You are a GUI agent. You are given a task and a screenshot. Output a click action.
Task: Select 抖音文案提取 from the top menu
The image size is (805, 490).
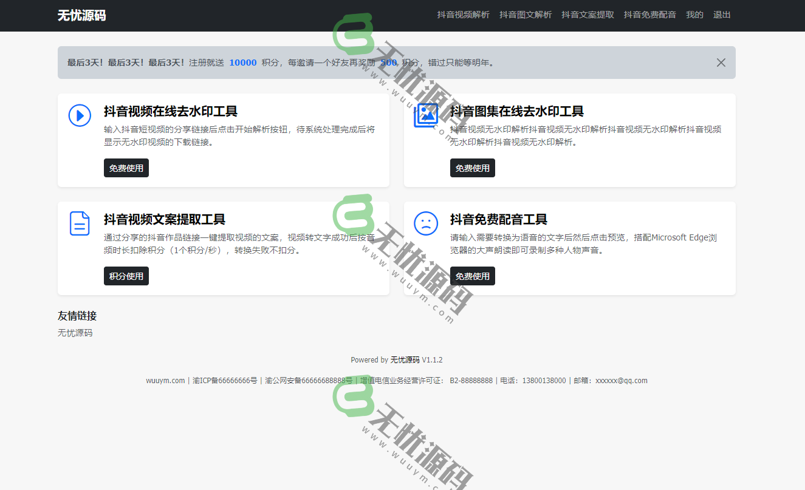[x=587, y=15]
